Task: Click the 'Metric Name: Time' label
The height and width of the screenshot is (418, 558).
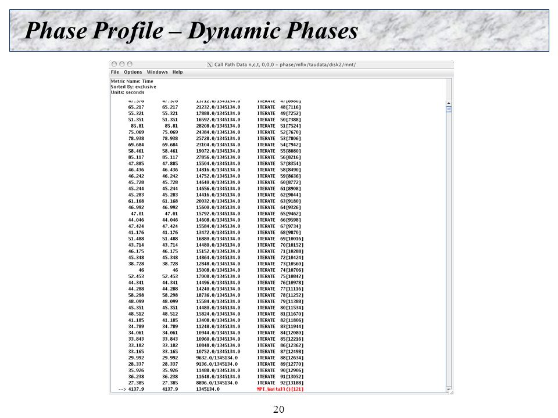Action: click(x=132, y=81)
